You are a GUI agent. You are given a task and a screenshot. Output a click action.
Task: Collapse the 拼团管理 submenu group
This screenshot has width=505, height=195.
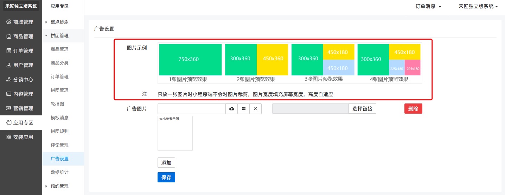tap(59, 35)
